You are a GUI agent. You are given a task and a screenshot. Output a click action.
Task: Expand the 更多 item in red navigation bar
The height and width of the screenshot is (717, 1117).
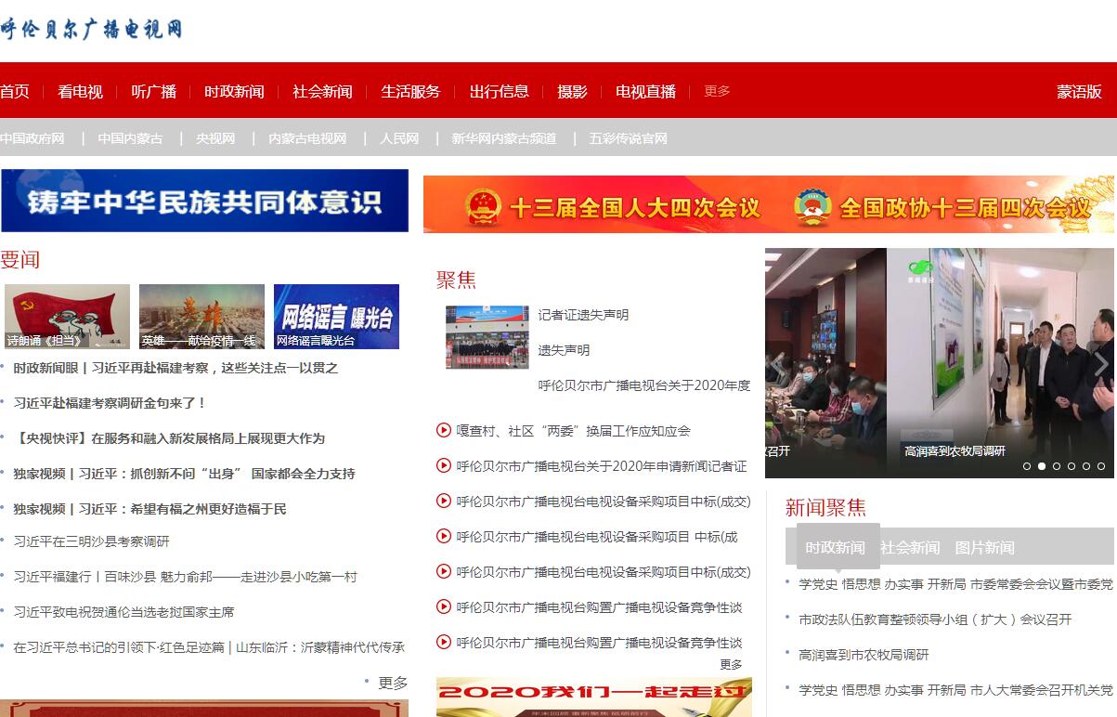pos(717,91)
